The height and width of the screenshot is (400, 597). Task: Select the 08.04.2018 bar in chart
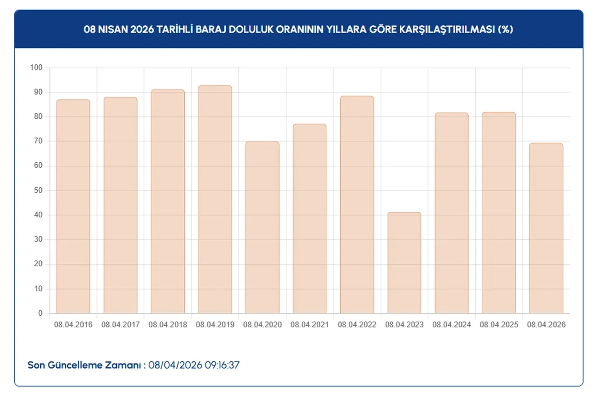coord(168,201)
